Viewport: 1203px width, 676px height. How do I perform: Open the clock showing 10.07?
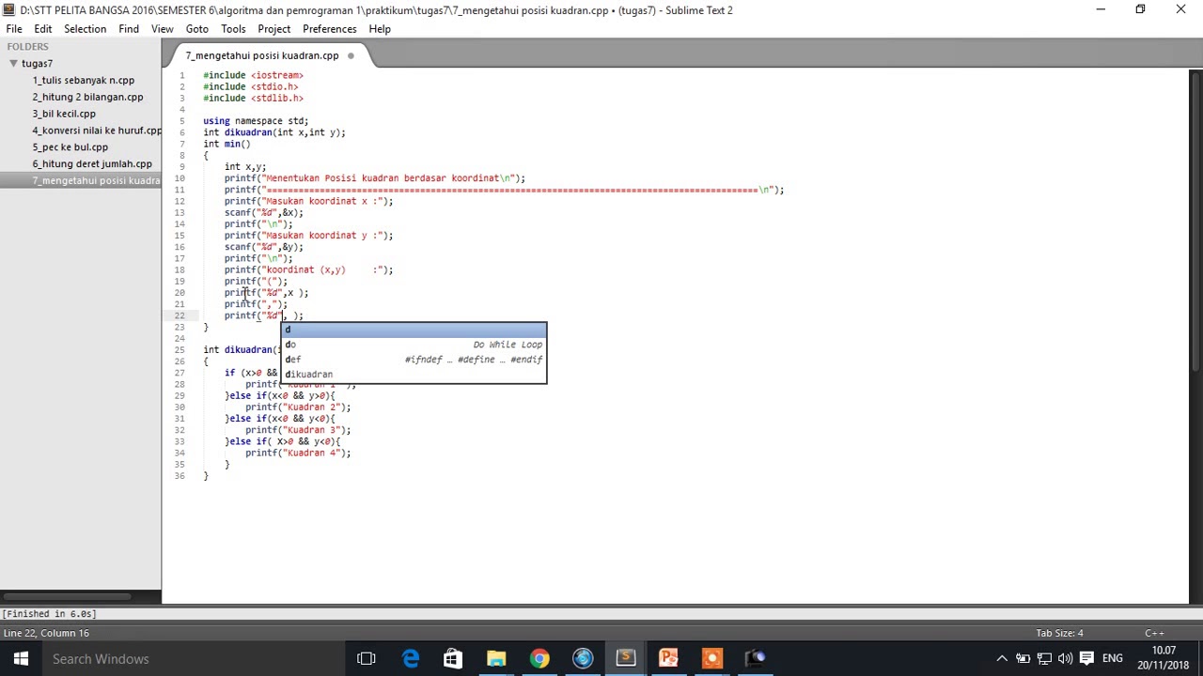tap(1164, 658)
